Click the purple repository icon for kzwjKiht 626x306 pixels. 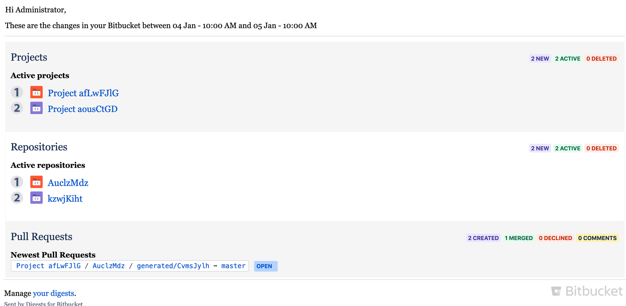(x=36, y=198)
